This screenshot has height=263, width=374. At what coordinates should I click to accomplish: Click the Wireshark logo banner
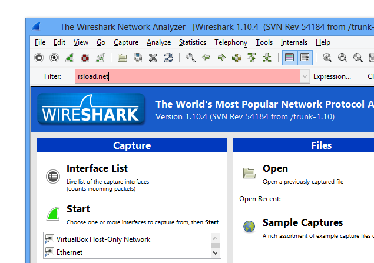91,109
